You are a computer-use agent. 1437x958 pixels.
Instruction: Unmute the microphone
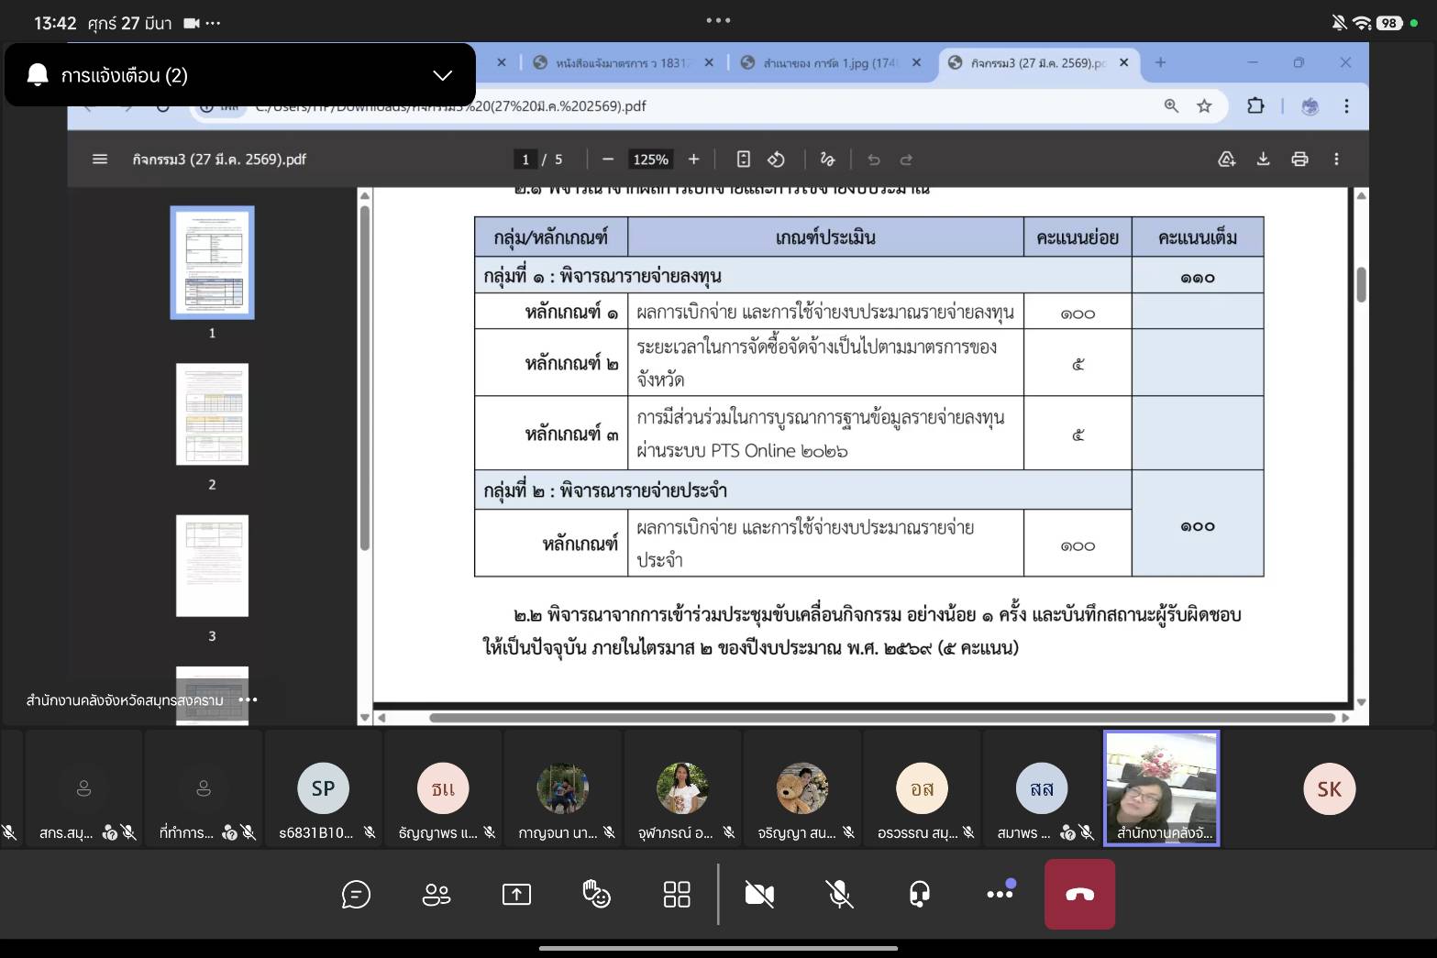[x=839, y=894]
